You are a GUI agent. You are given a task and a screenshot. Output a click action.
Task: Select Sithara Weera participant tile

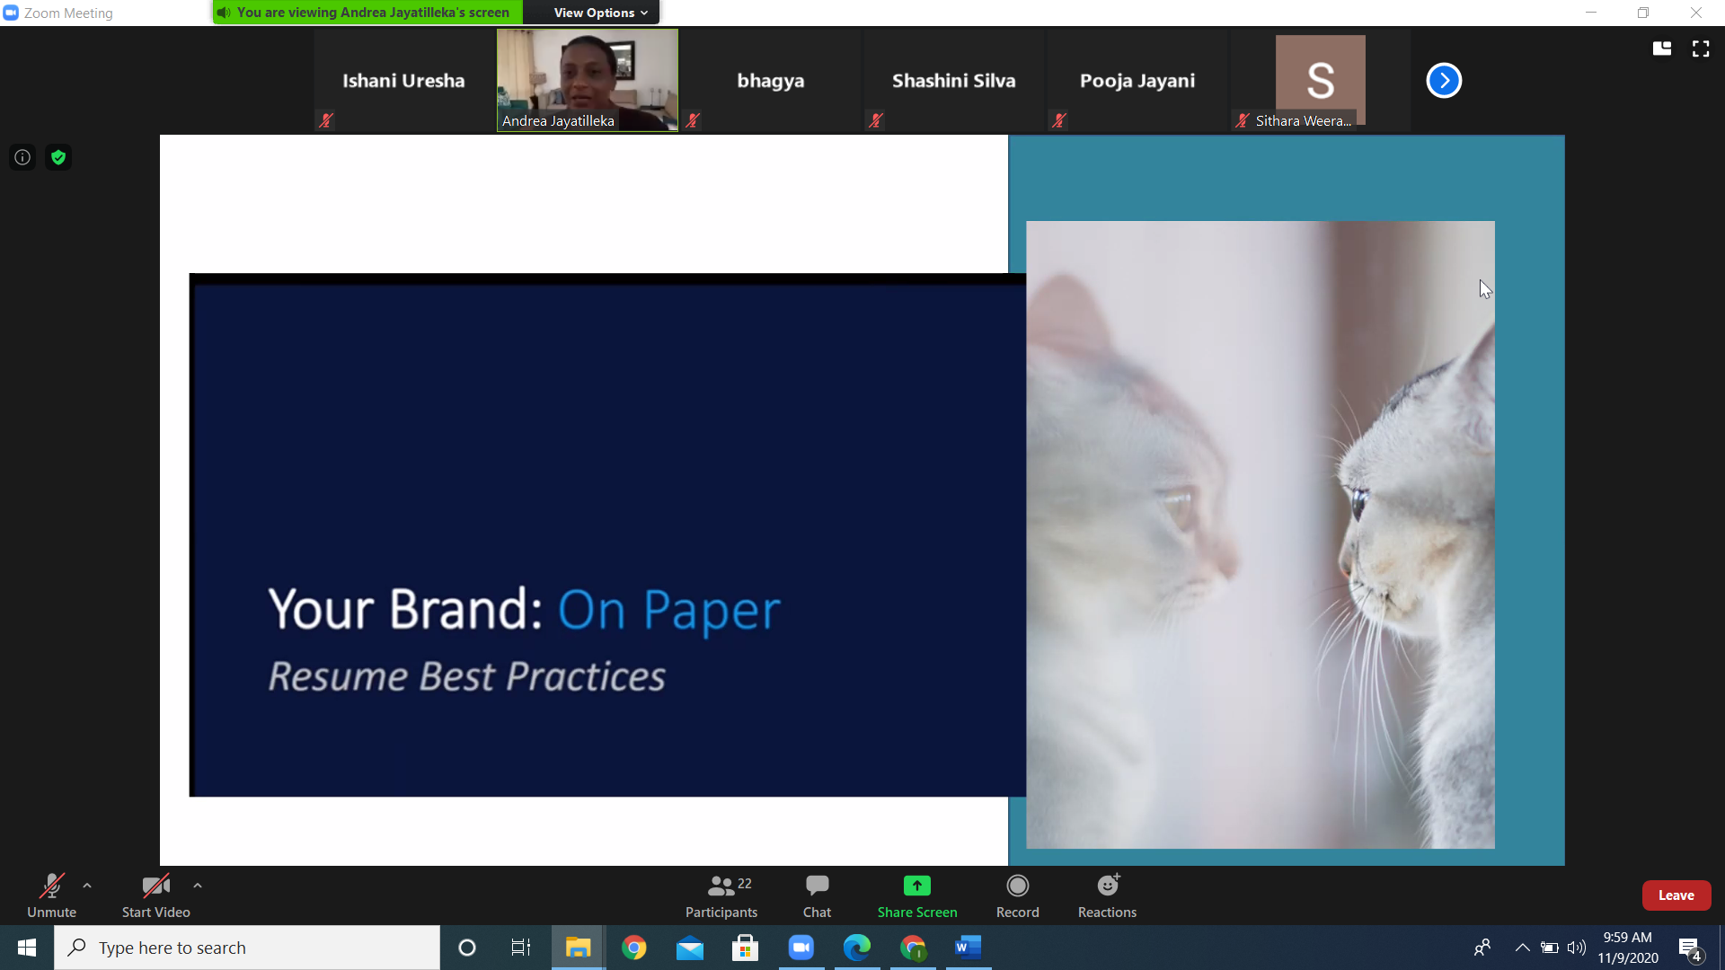(1320, 81)
